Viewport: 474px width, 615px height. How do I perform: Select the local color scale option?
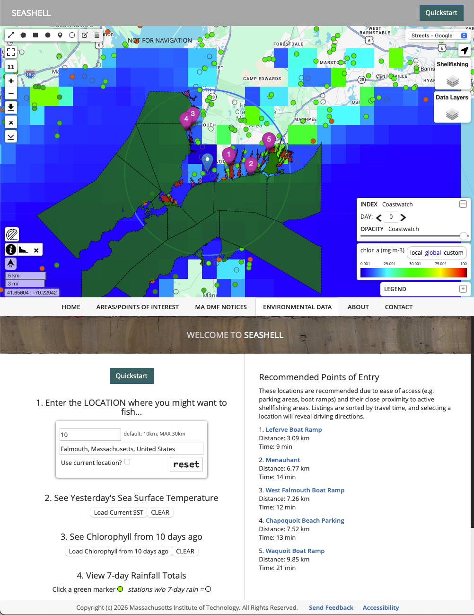point(416,253)
